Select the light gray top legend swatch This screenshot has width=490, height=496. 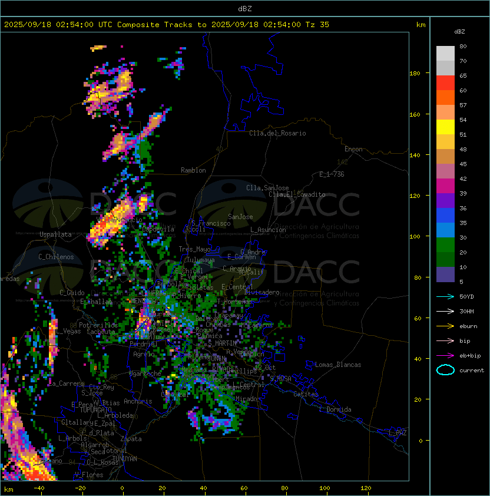click(445, 53)
